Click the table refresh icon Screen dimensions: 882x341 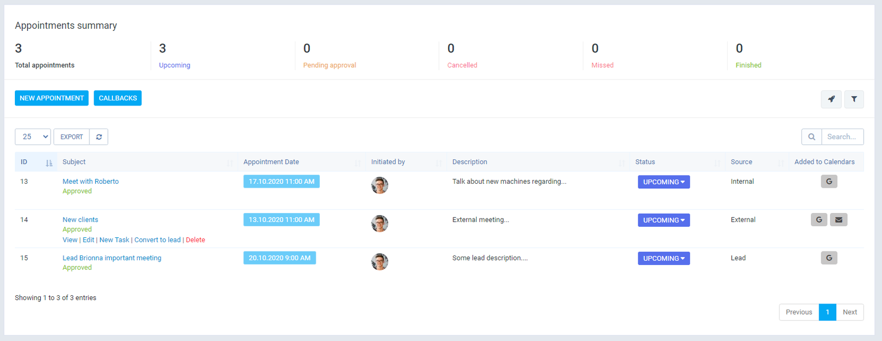(x=99, y=137)
